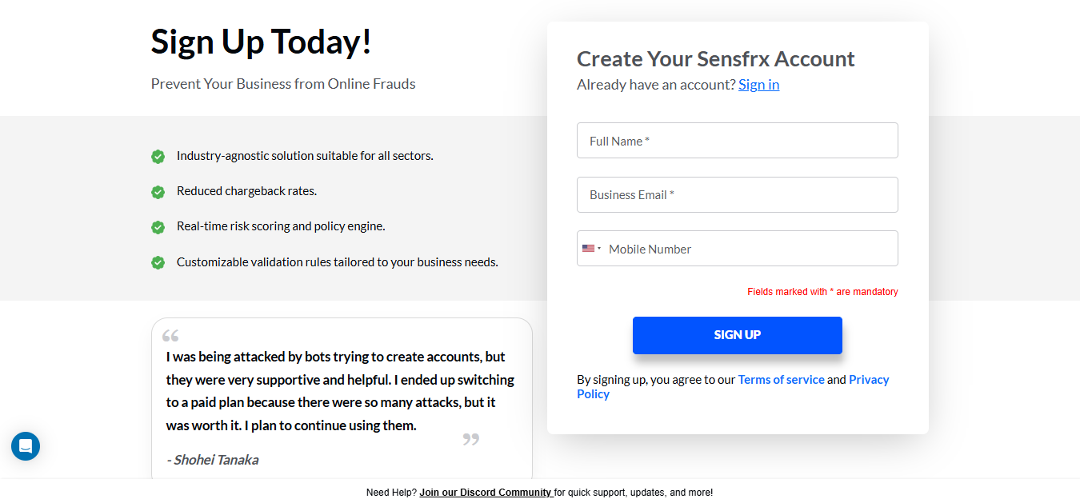The height and width of the screenshot is (503, 1080).
Task: Click the green checkmark beside Industry-agnostic solution
Action: (158, 157)
